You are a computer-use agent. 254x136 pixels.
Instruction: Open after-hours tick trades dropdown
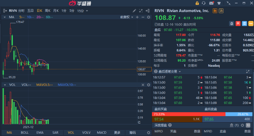click(x=180, y=71)
